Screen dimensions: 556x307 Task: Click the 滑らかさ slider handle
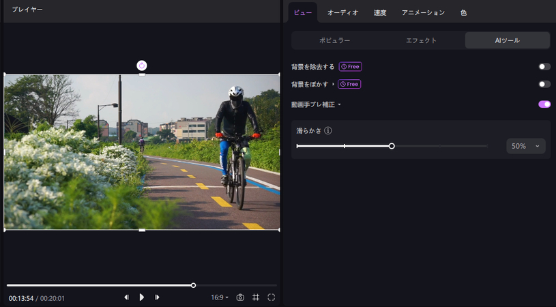coord(392,146)
